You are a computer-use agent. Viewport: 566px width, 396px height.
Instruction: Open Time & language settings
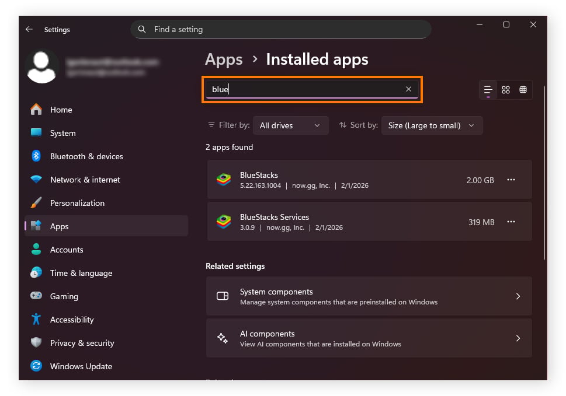tap(106, 273)
